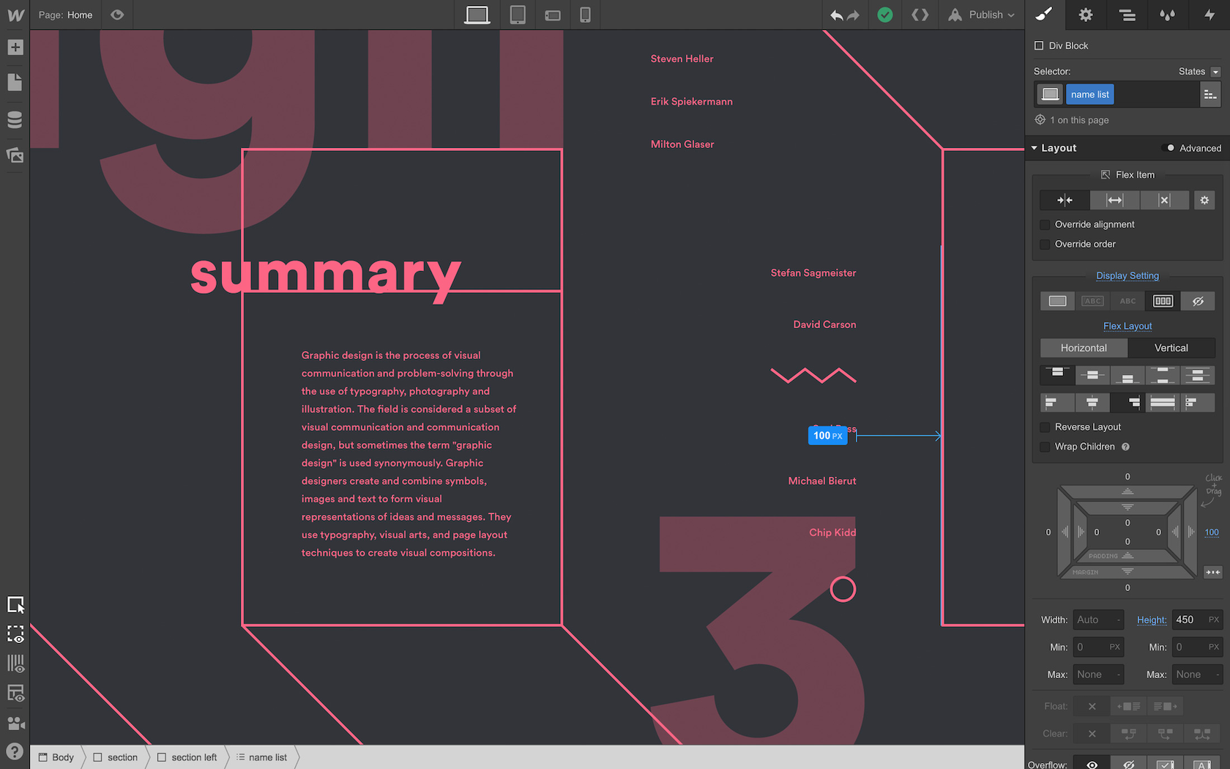This screenshot has height=769, width=1230.
Task: Open the Pages panel
Action: tap(15, 83)
